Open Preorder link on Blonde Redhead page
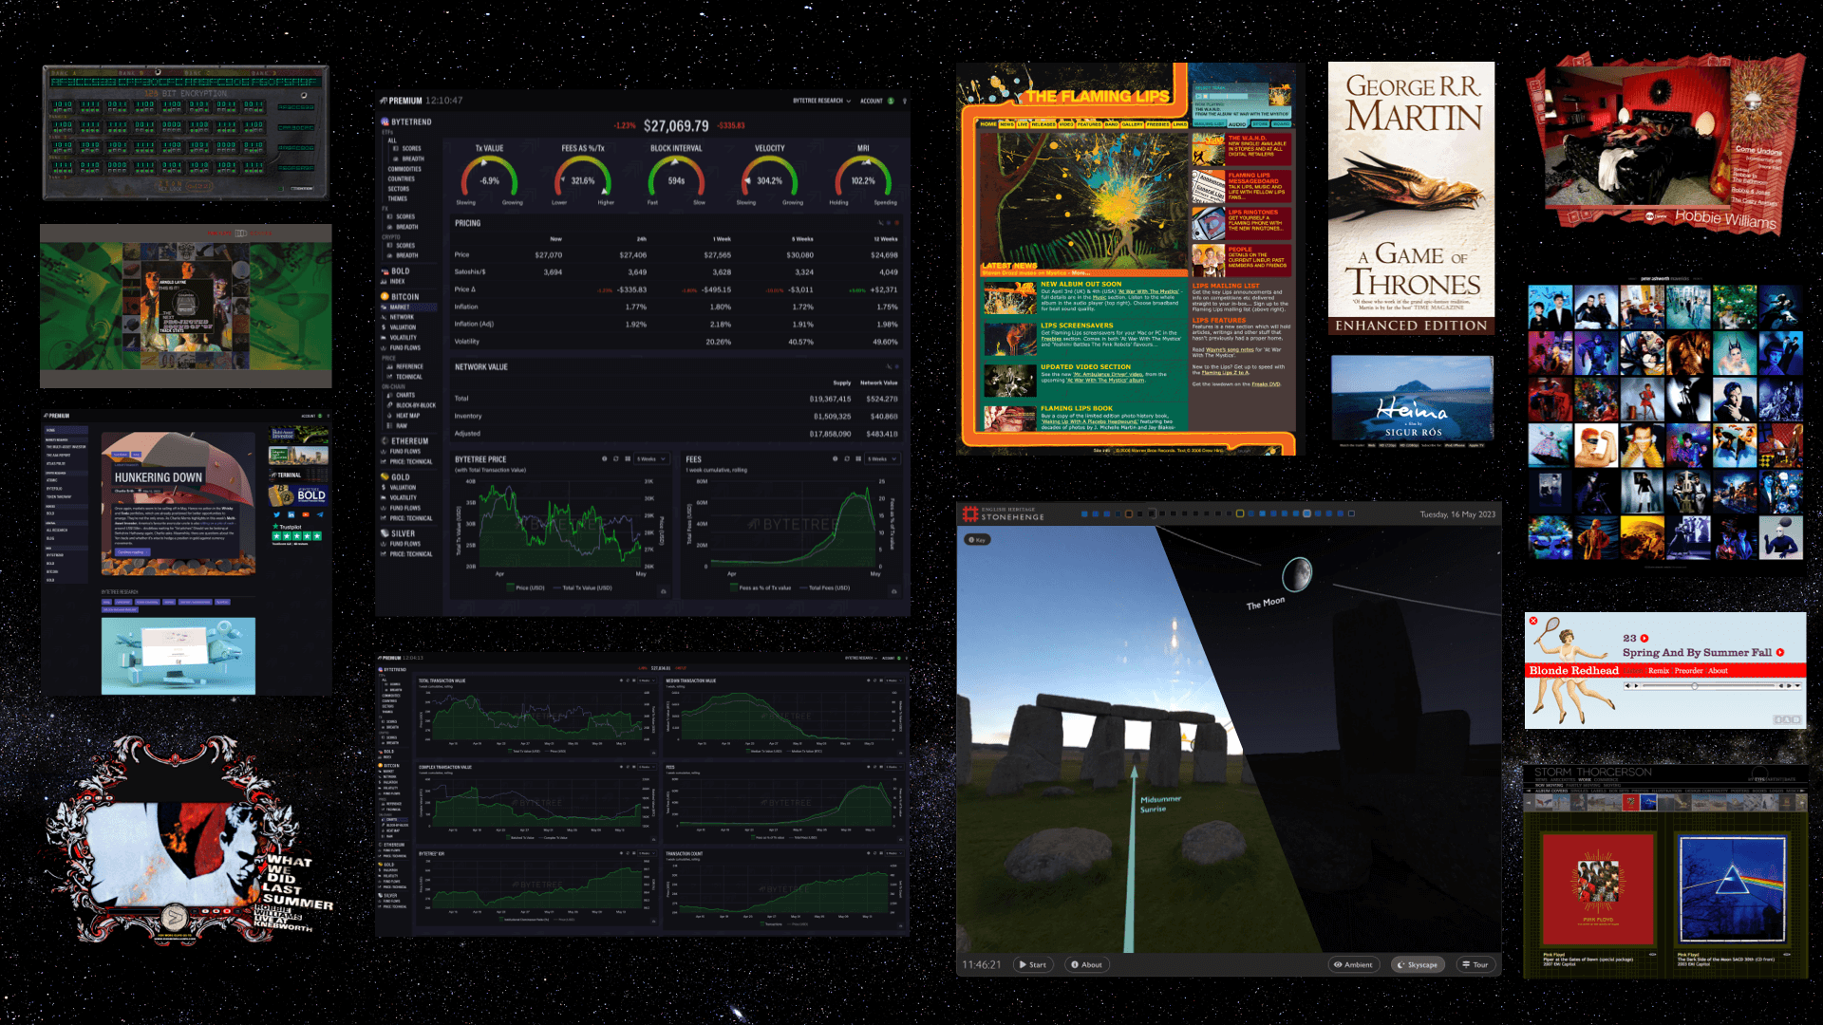This screenshot has height=1025, width=1823. pyautogui.click(x=1689, y=671)
